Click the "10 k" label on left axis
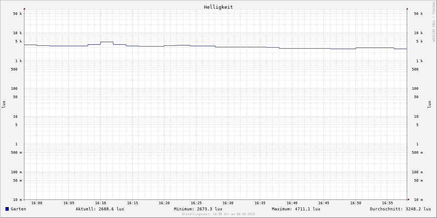The image size is (437, 218). (x=17, y=33)
